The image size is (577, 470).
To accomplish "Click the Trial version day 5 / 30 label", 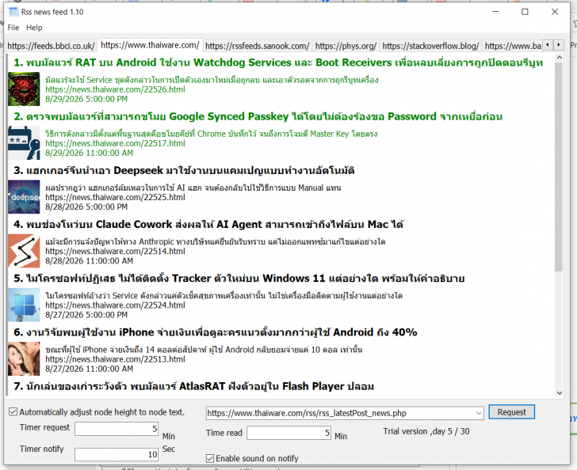I will pyautogui.click(x=426, y=431).
